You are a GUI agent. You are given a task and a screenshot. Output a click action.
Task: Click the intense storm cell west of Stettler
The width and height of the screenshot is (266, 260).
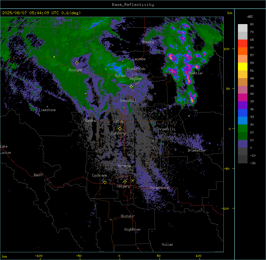[x=173, y=71]
